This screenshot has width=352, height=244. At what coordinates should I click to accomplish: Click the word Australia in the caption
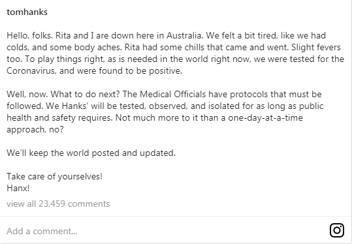point(184,35)
